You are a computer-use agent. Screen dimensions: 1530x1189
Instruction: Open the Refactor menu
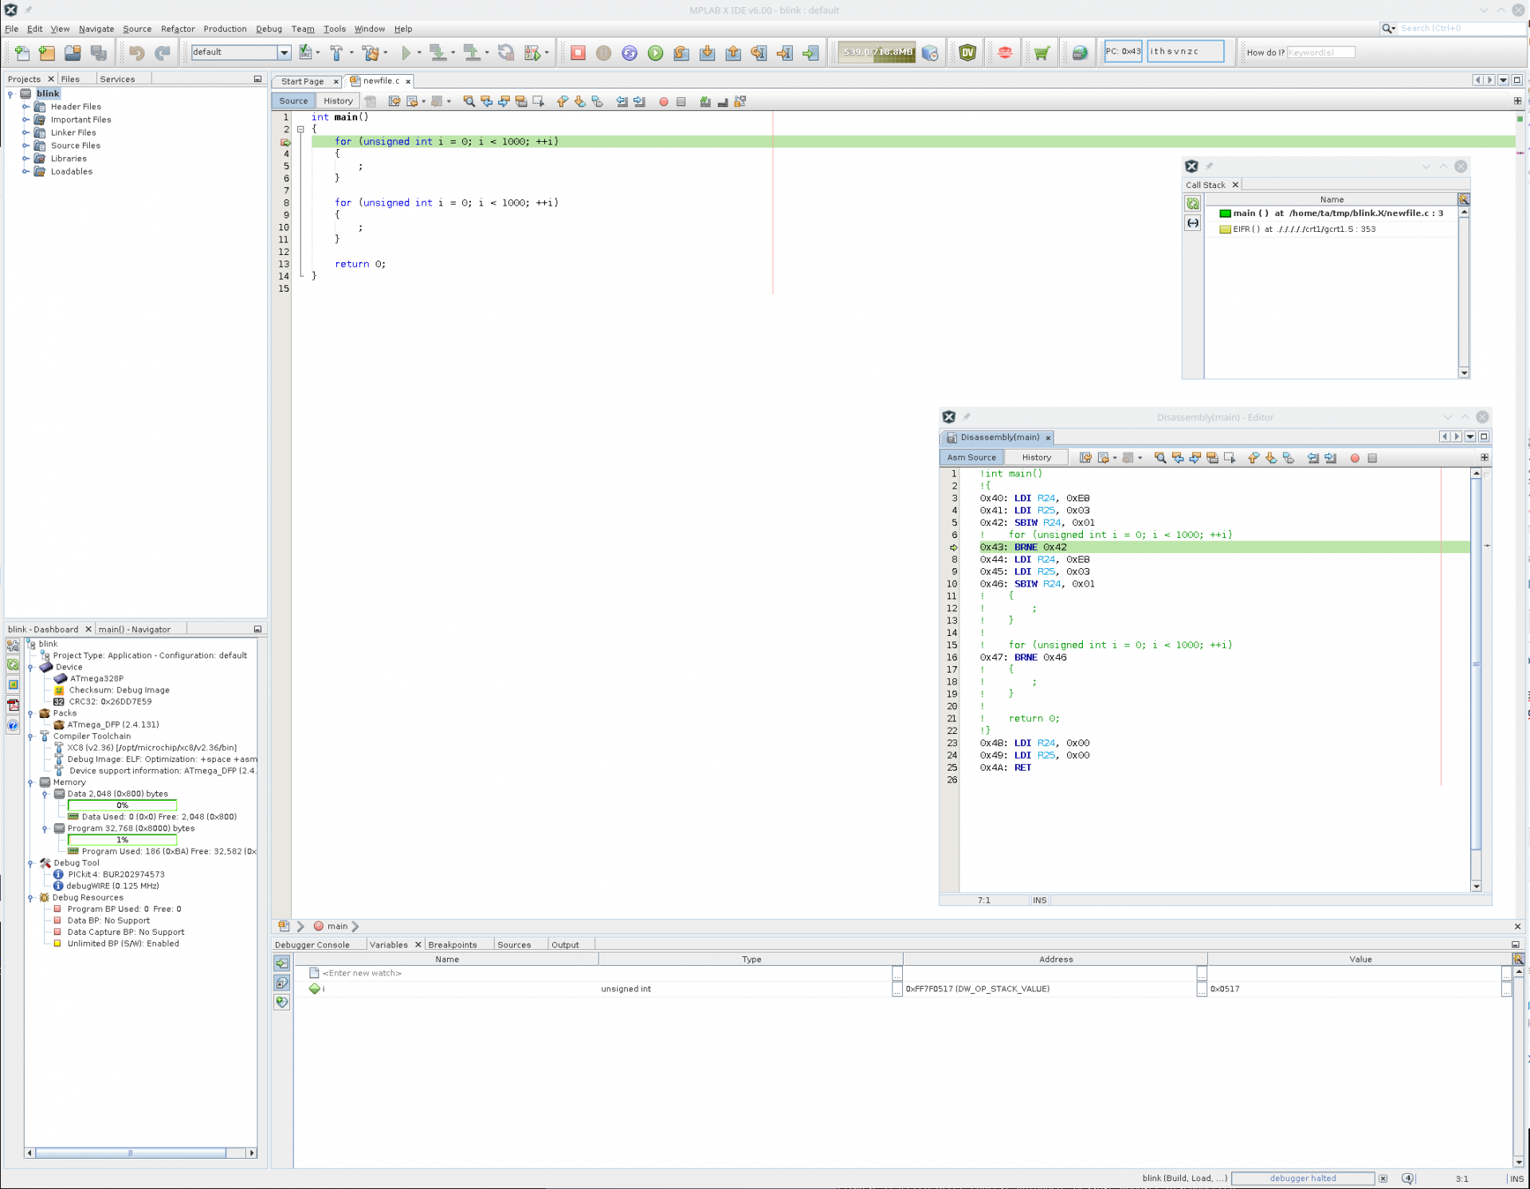[178, 29]
